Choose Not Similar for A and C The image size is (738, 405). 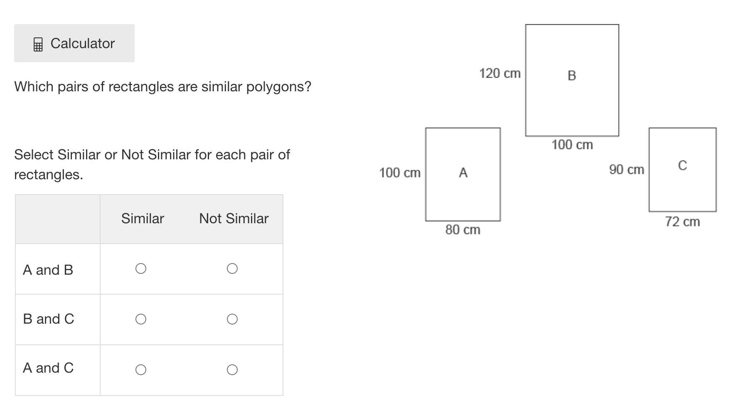232,370
